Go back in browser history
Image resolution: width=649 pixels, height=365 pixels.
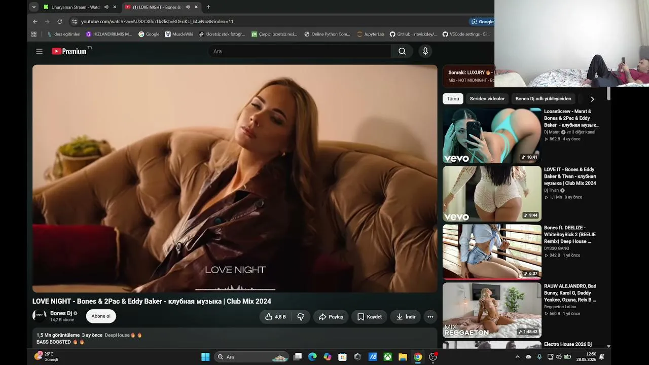(x=35, y=22)
